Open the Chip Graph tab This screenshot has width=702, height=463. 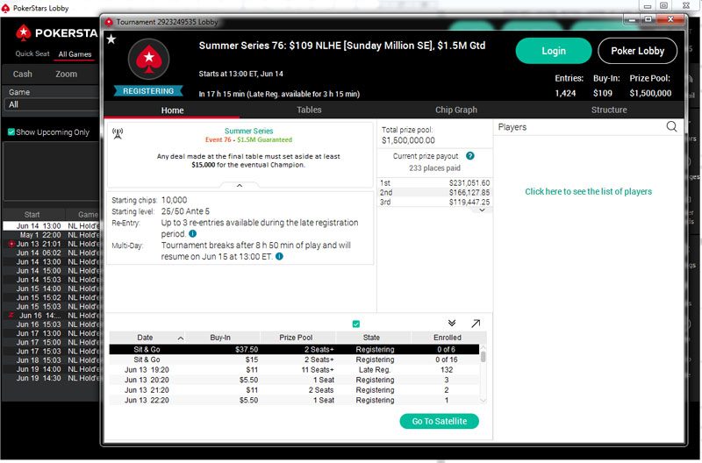click(455, 110)
